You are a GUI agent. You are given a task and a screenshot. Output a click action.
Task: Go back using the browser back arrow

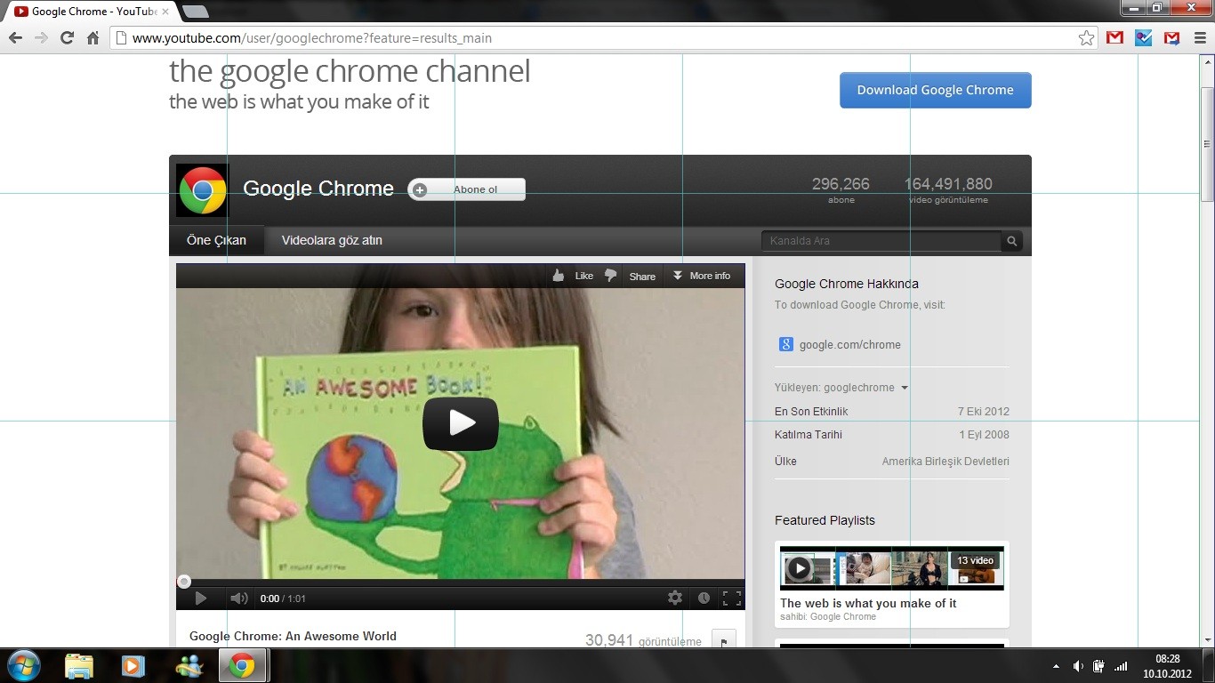click(15, 38)
